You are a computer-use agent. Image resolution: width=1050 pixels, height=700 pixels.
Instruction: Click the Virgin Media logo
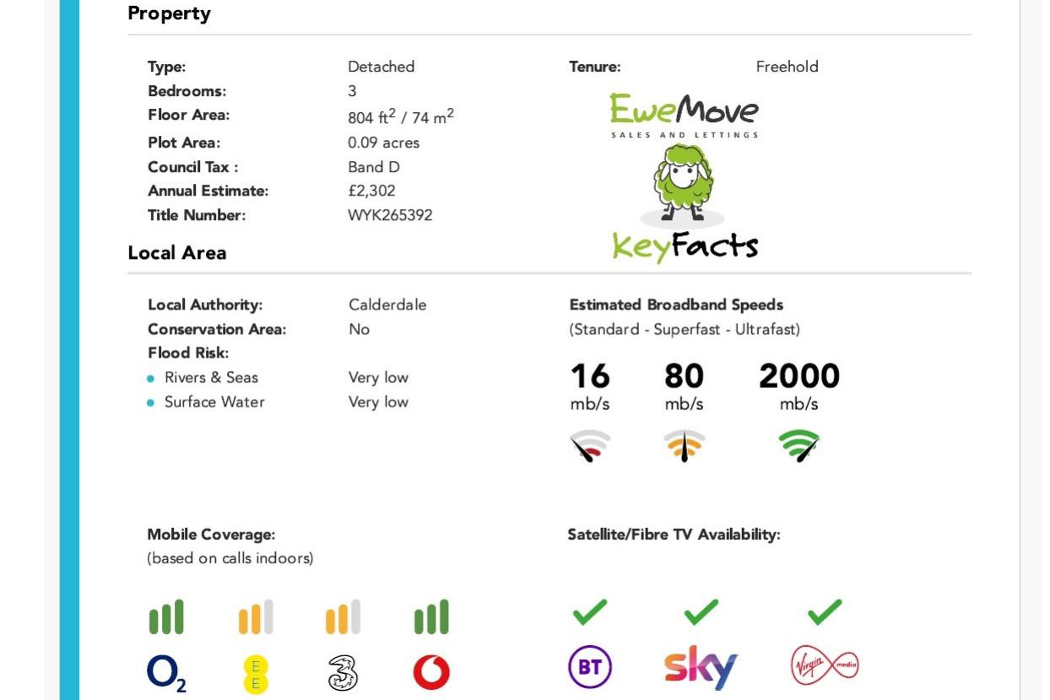[x=825, y=666]
